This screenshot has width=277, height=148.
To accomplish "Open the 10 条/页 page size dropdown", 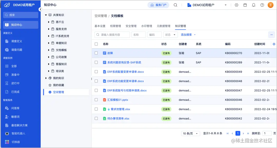I will (190, 133).
